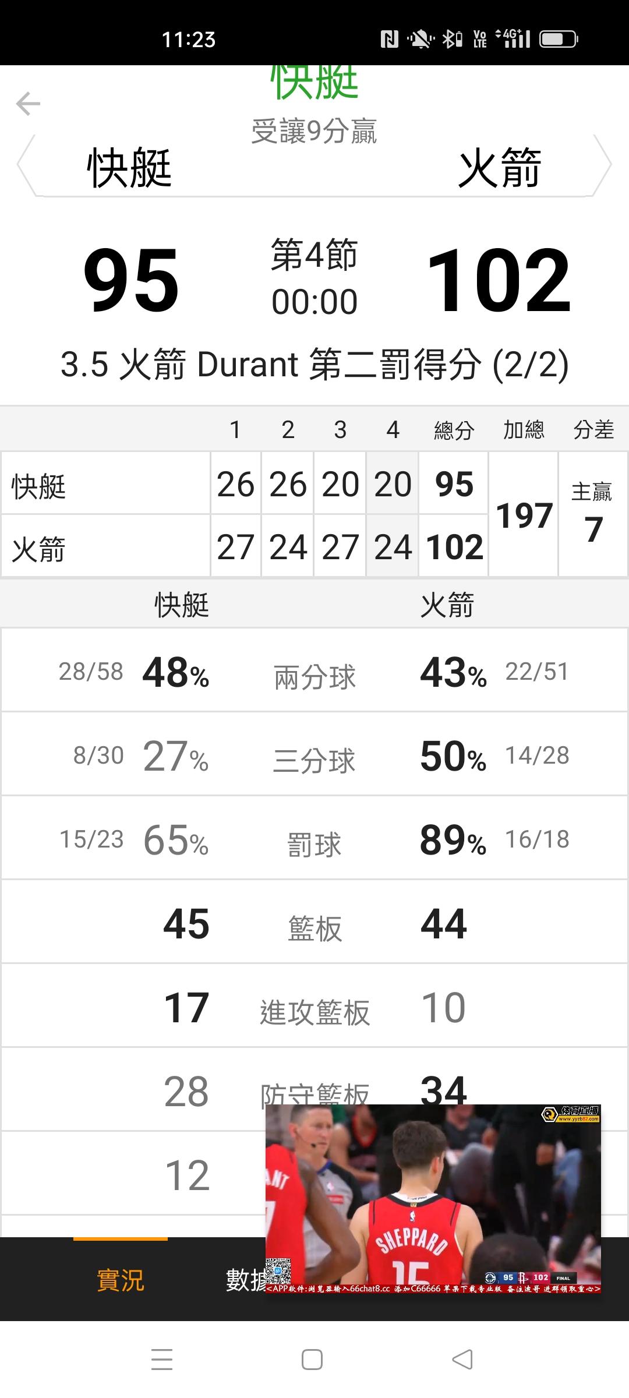This screenshot has height=1398, width=629.
Task: Tap the green 快艇 pick link
Action: point(314,83)
